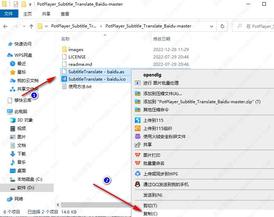This screenshot has height=217, width=274.
Task: Expand the address bar history dropdown
Action: 212,26
